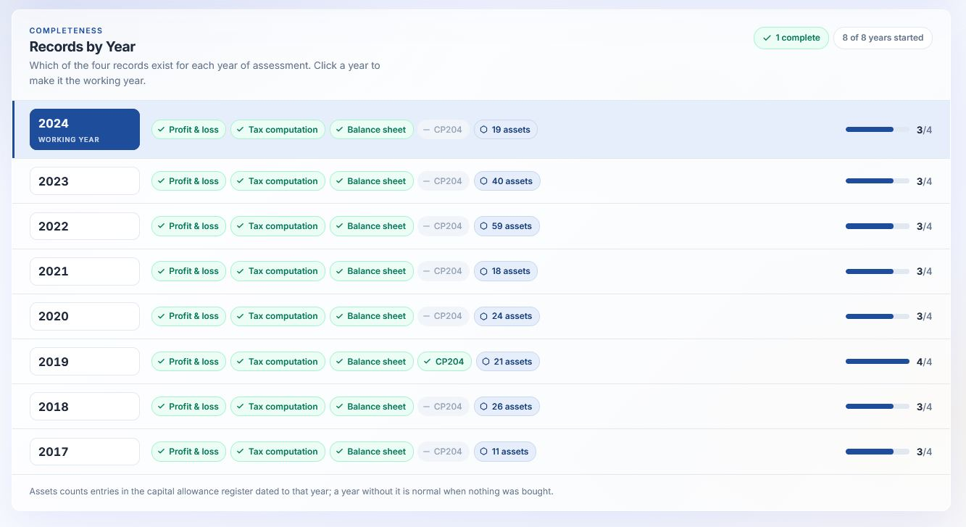Click 2020 Profit & loss checkmark icon
This screenshot has width=966, height=527.
[161, 316]
